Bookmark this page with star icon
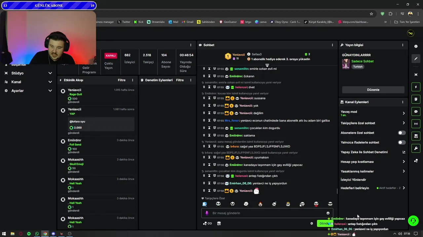Viewport: 423px width, 237px height. 371,14
